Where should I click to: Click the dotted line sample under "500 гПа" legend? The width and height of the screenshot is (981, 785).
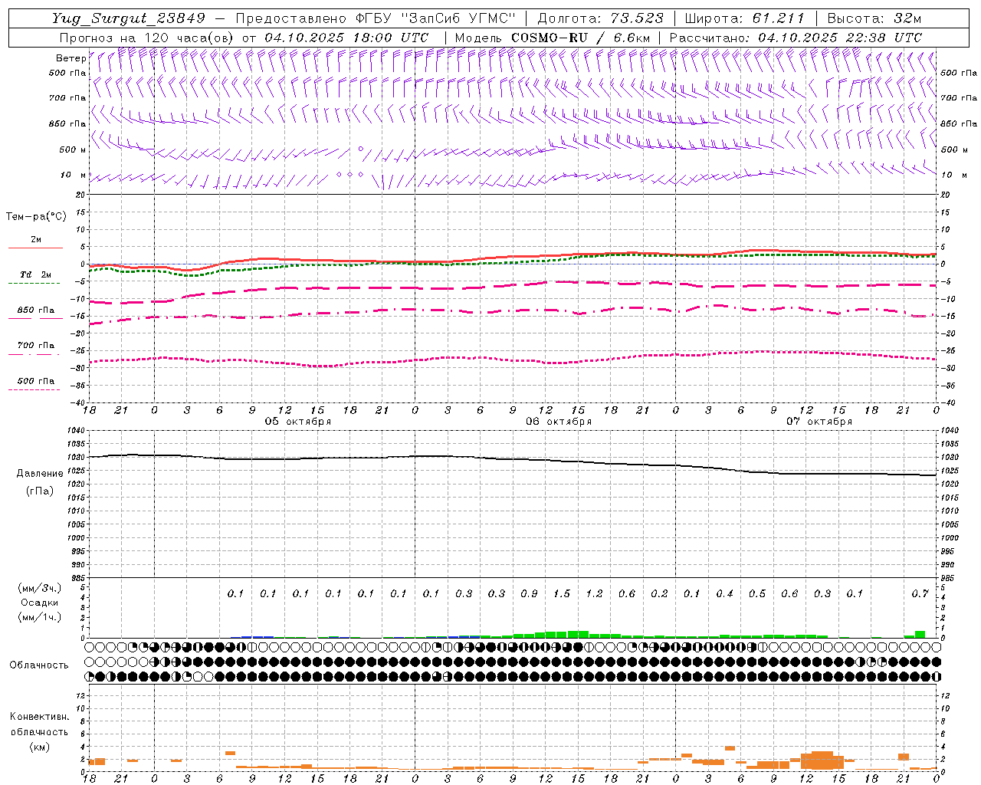(x=34, y=389)
